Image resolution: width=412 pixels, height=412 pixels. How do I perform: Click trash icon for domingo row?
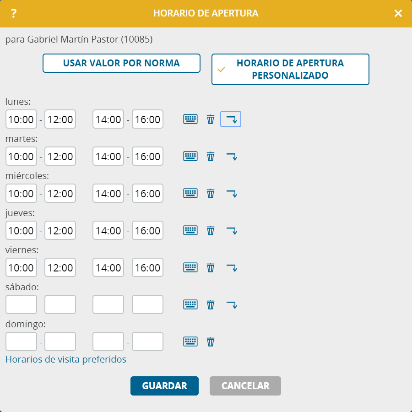(211, 342)
